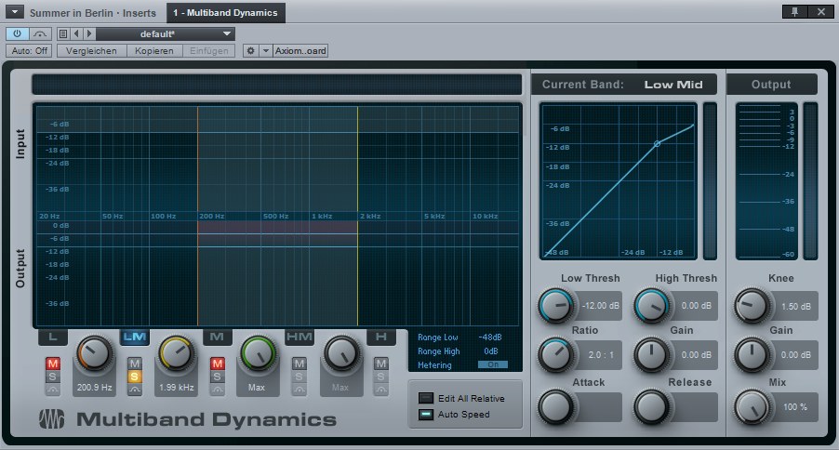Click the -12.00 dB Low Thresh value
Viewport: 839px width, 450px height.
coord(601,306)
